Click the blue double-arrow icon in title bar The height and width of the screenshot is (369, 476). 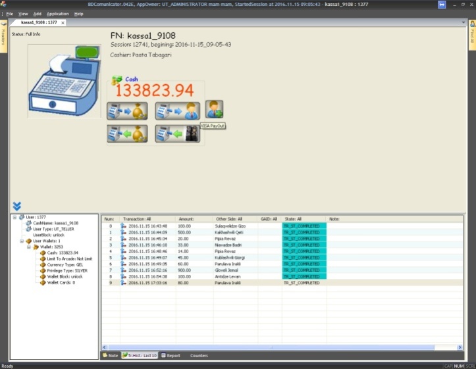(442, 5)
